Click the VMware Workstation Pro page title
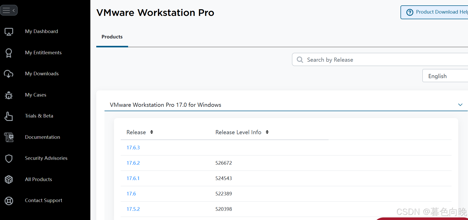Viewport: 468px width, 220px height. pos(155,13)
